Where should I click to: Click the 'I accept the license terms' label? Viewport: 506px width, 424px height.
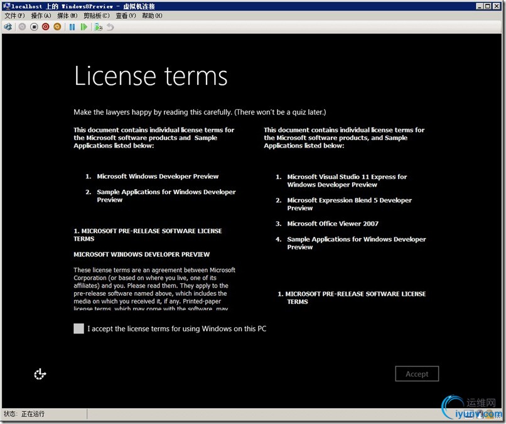coord(177,329)
